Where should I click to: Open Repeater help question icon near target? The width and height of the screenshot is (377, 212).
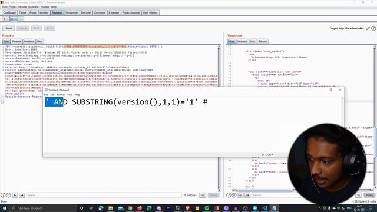[373, 28]
